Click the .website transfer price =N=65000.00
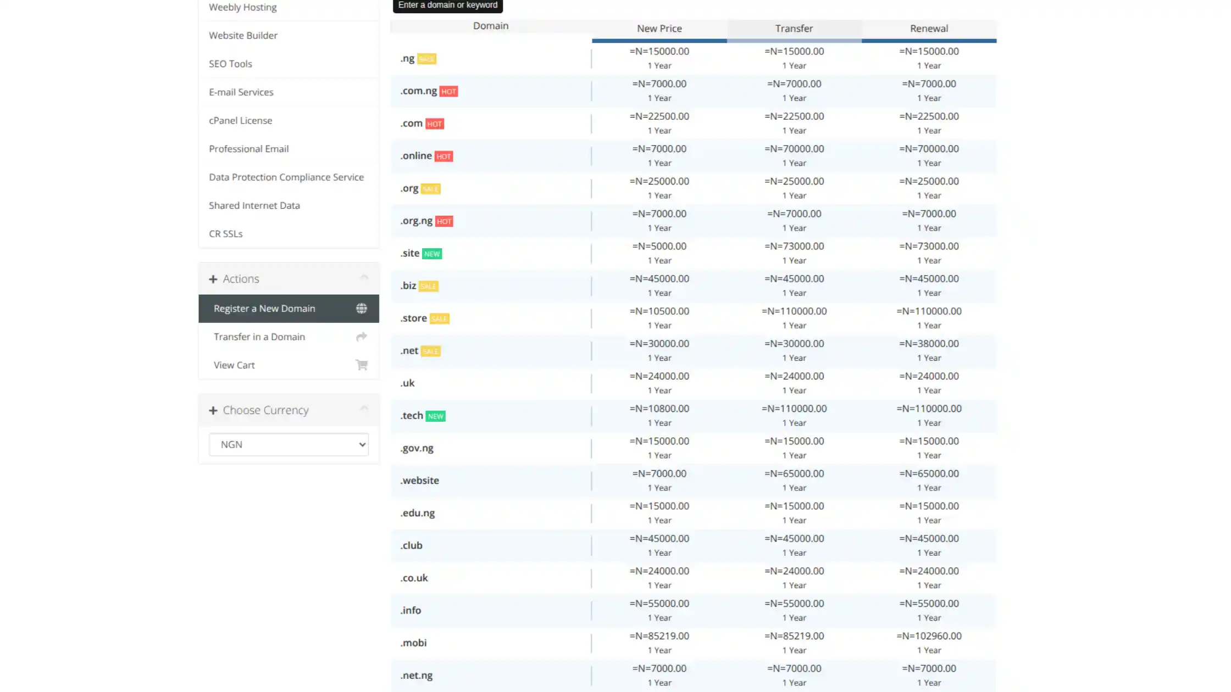1231x692 pixels. coord(794,473)
